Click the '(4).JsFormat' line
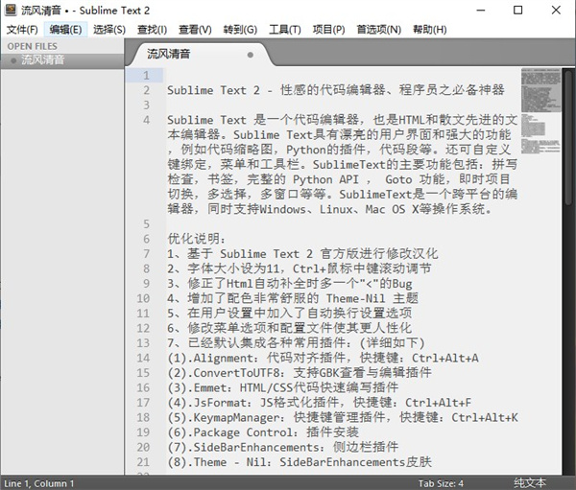The width and height of the screenshot is (576, 490). pyautogui.click(x=320, y=403)
